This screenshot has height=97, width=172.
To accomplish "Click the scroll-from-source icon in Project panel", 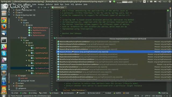I will tap(39, 8).
